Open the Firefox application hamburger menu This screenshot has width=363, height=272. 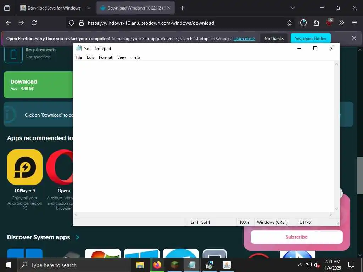354,23
